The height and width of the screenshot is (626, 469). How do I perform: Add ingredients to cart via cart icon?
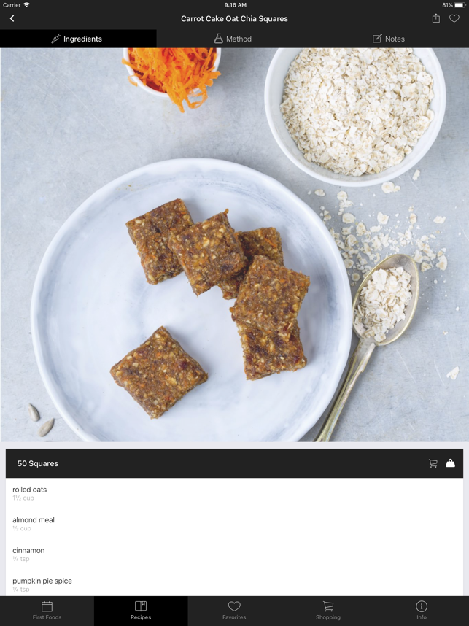(x=433, y=463)
